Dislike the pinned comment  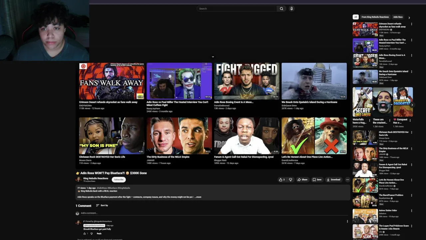[x=92, y=233]
